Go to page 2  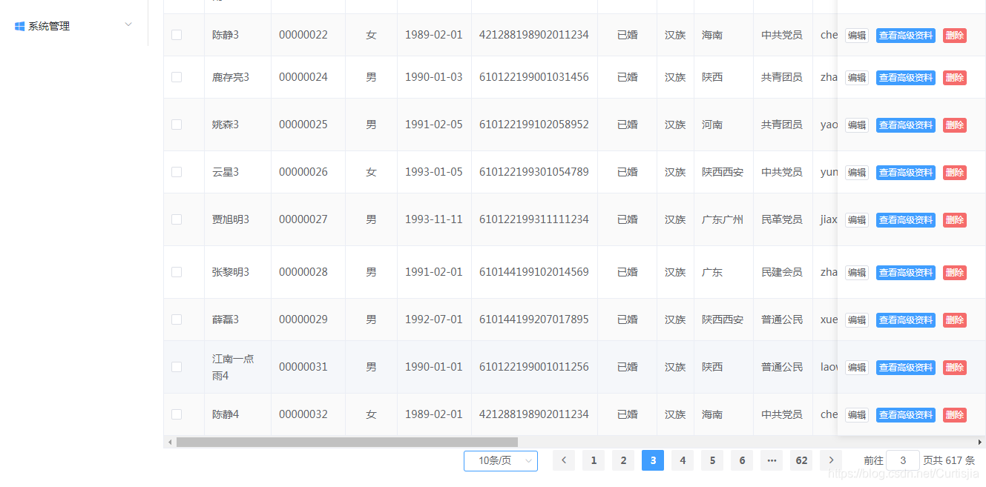point(623,460)
